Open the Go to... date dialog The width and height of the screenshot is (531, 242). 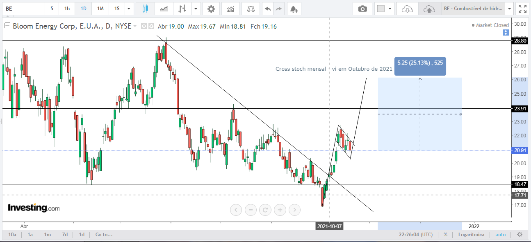click(x=104, y=235)
